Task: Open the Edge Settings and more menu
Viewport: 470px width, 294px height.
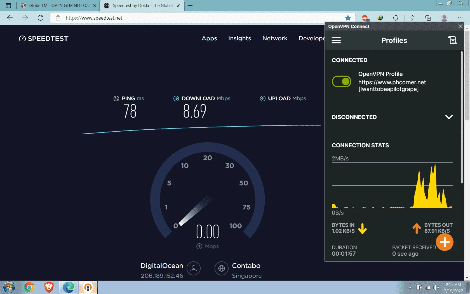Action: click(460, 18)
